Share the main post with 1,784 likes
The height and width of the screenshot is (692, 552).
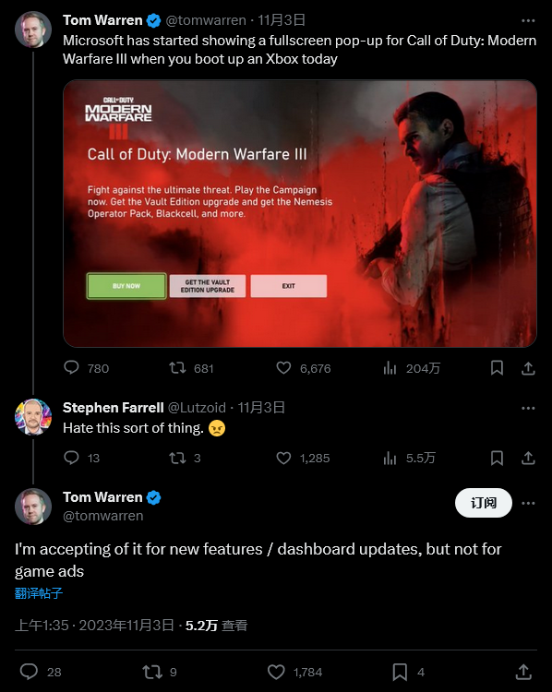pyautogui.click(x=523, y=672)
